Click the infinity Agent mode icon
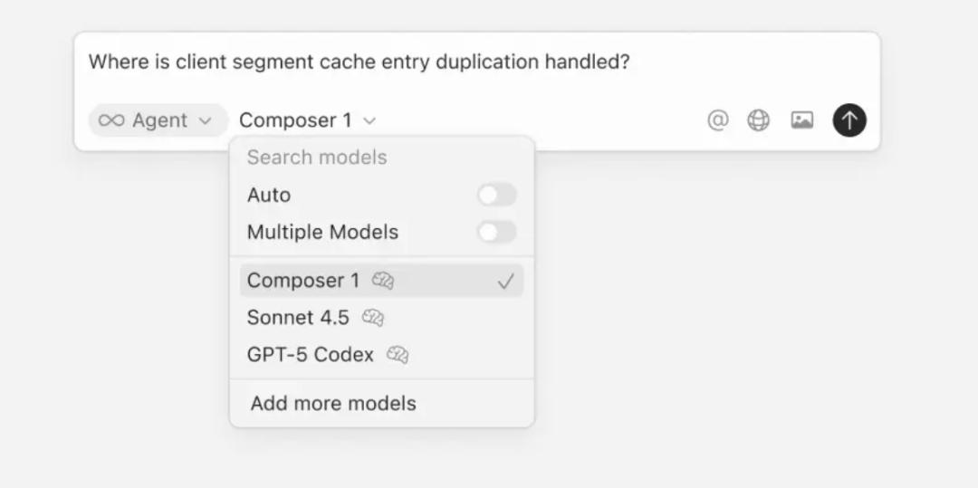This screenshot has height=488, width=978. 111,120
